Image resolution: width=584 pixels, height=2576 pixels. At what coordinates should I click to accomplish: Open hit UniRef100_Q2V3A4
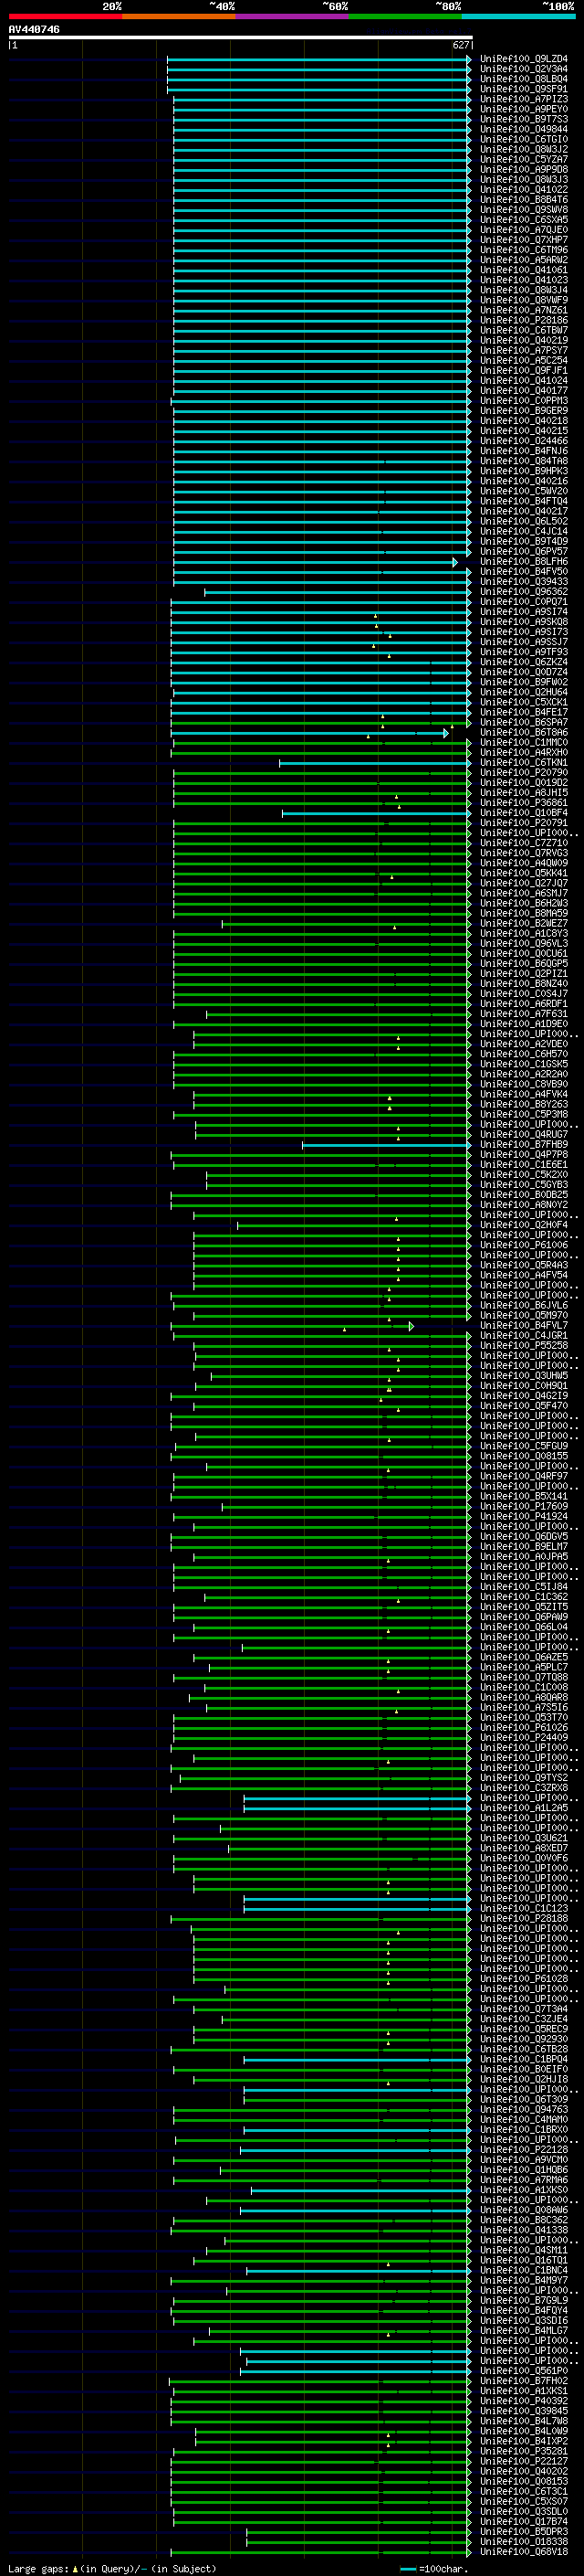pyautogui.click(x=524, y=69)
